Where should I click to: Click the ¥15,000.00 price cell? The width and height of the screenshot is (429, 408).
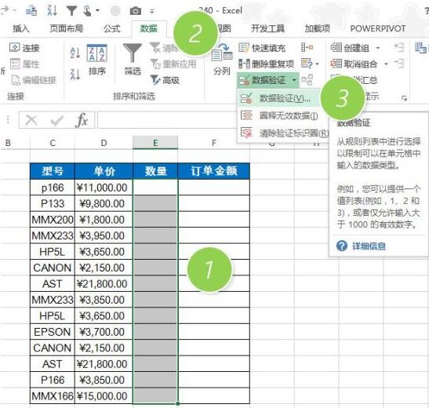[104, 395]
